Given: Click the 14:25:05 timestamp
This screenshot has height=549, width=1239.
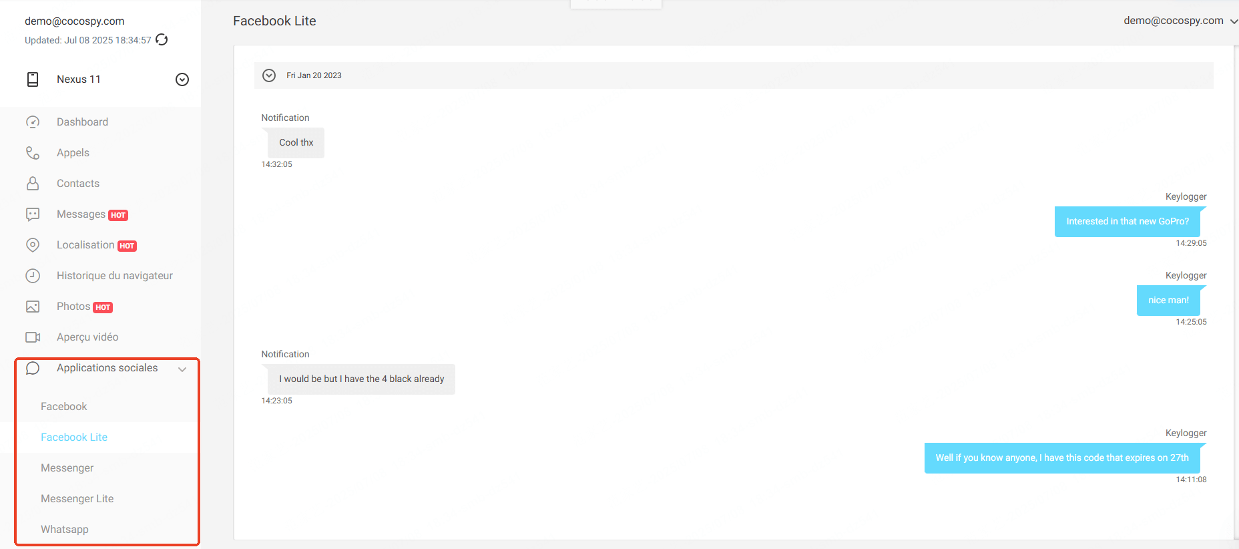Looking at the screenshot, I should coord(1192,322).
